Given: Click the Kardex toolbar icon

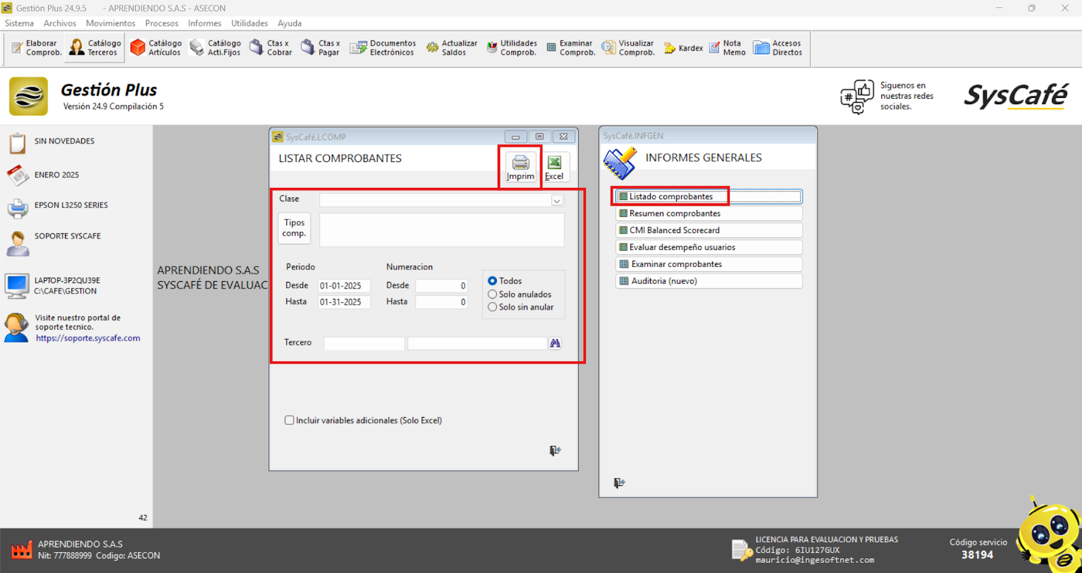Looking at the screenshot, I should click(x=683, y=48).
